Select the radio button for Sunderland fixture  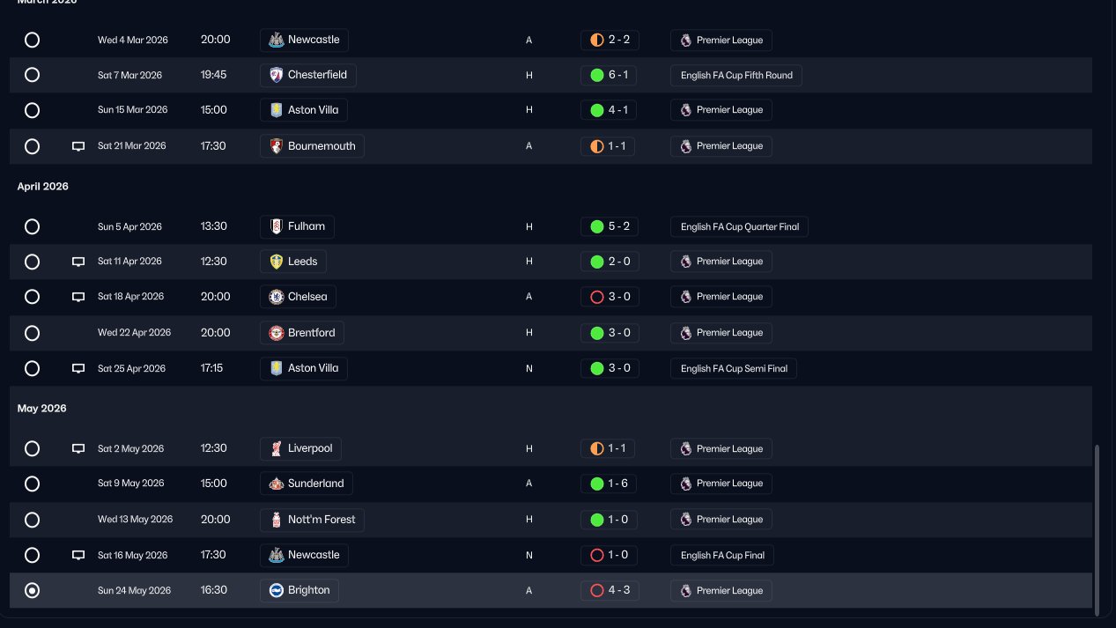point(33,484)
